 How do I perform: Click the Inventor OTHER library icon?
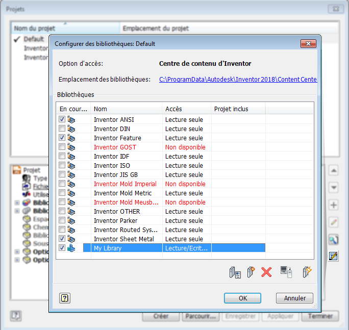[71, 211]
